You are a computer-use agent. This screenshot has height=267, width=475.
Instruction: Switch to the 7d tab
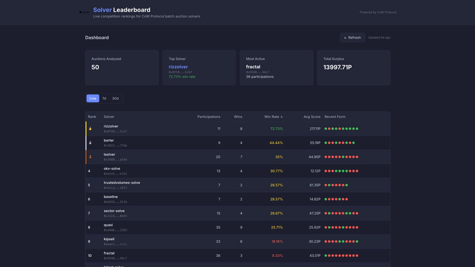coord(104,99)
